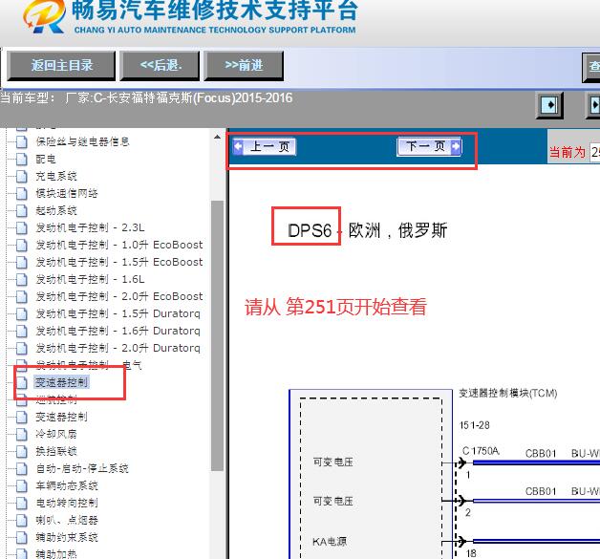Click the 返回主目录 button
This screenshot has width=600, height=559.
coord(61,65)
